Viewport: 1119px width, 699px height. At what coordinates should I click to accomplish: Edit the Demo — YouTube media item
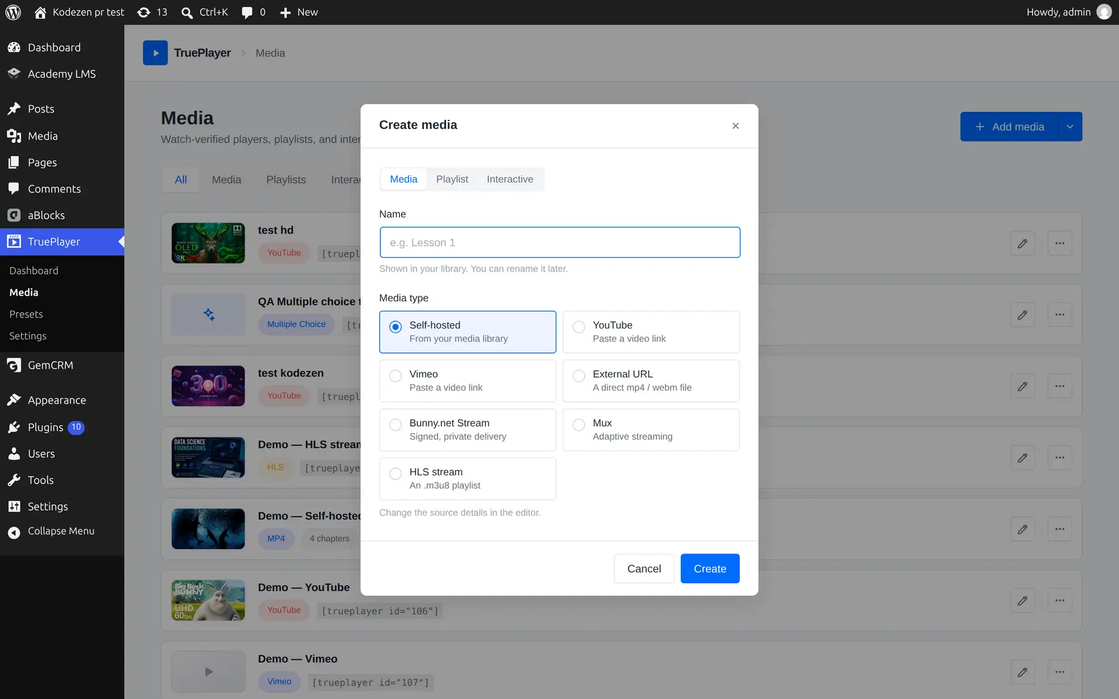pos(1023,601)
